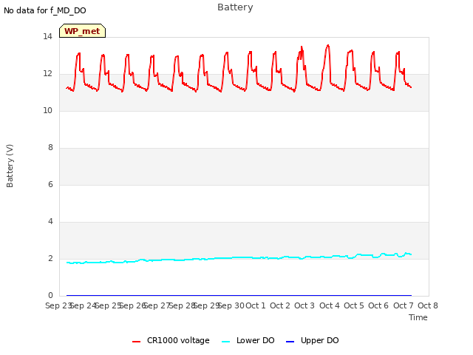
Task: Click the Oct 6 x-axis label
Action: (378, 305)
